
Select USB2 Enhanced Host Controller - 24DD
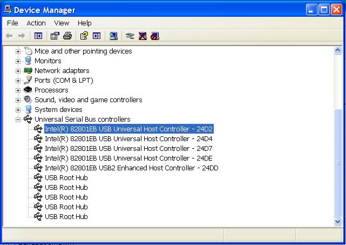point(132,168)
